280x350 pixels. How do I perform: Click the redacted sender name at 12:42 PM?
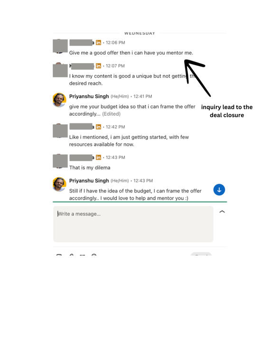pyautogui.click(x=82, y=127)
